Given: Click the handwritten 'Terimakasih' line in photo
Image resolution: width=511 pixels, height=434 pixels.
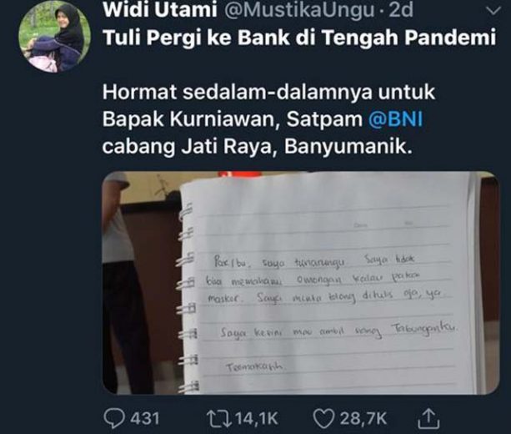Looking at the screenshot, I should pyautogui.click(x=255, y=367).
